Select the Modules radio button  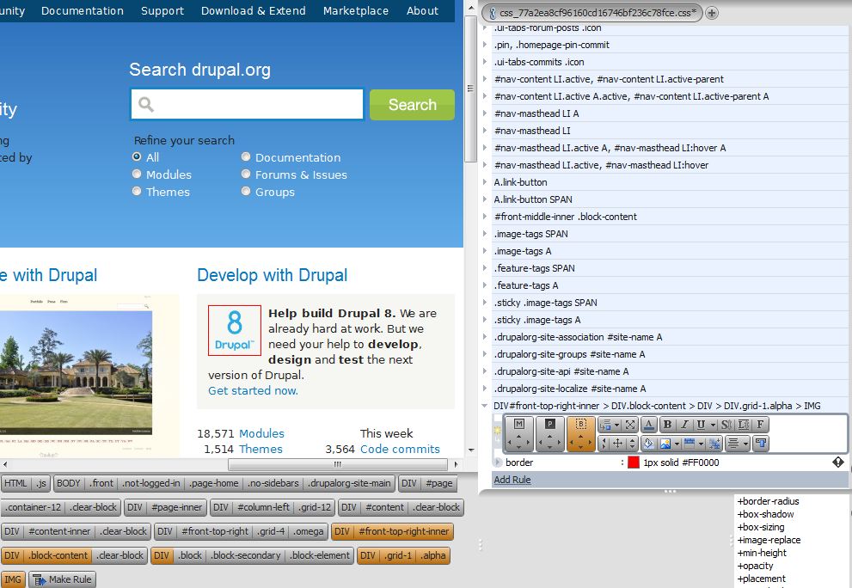pyautogui.click(x=137, y=175)
